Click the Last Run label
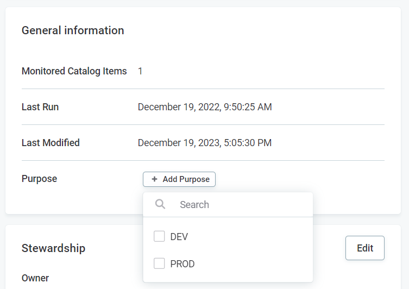 40,107
